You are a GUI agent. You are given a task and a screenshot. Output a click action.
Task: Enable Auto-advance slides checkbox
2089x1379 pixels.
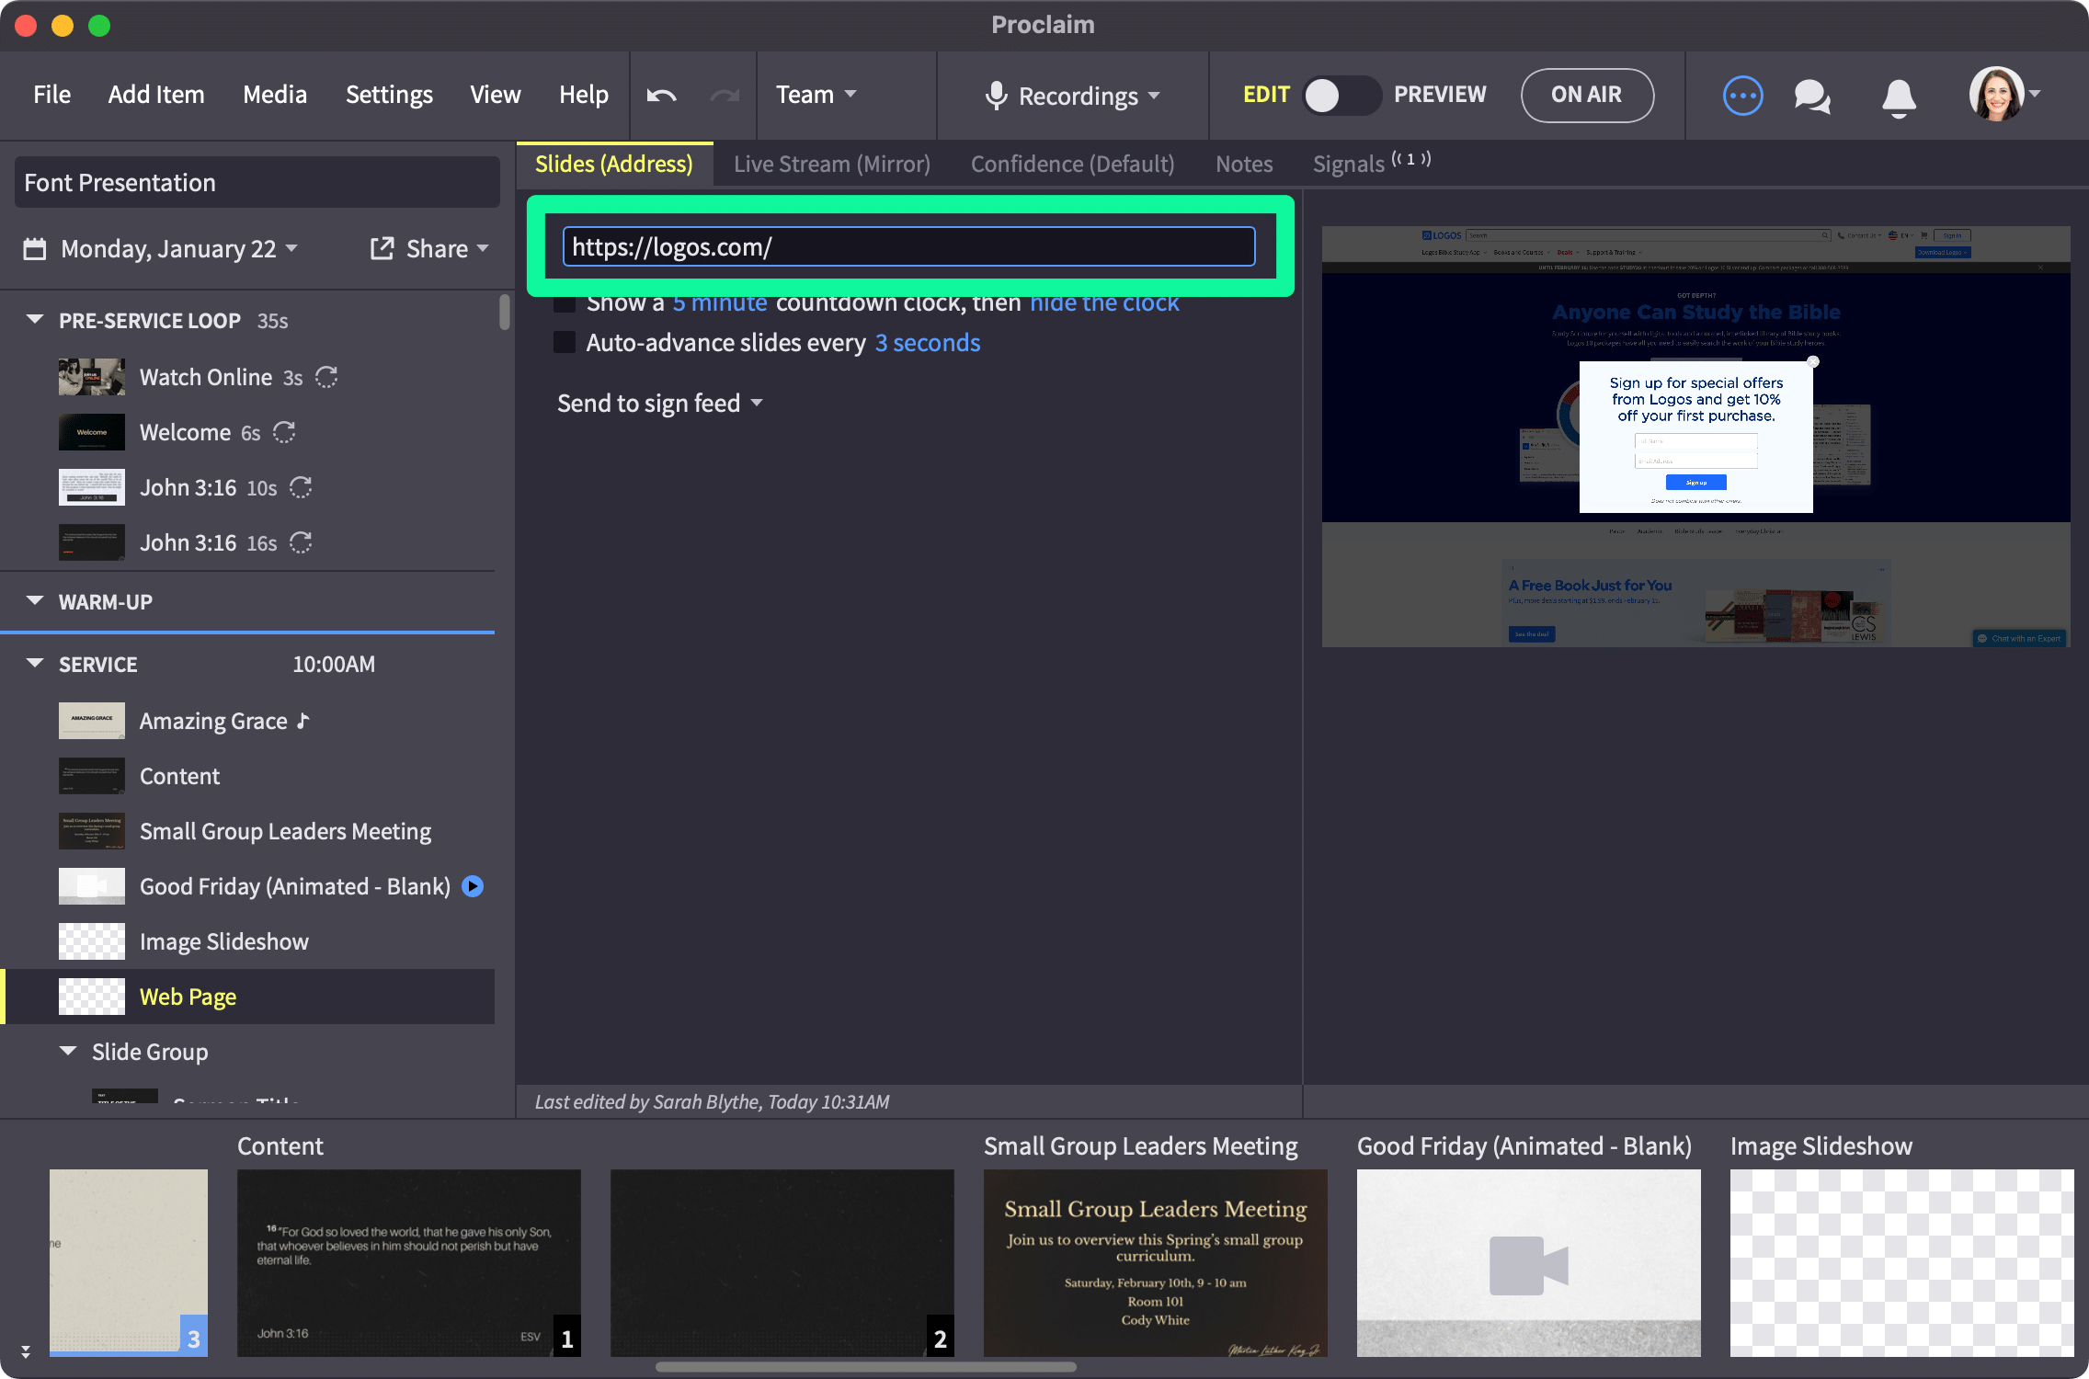pos(565,343)
